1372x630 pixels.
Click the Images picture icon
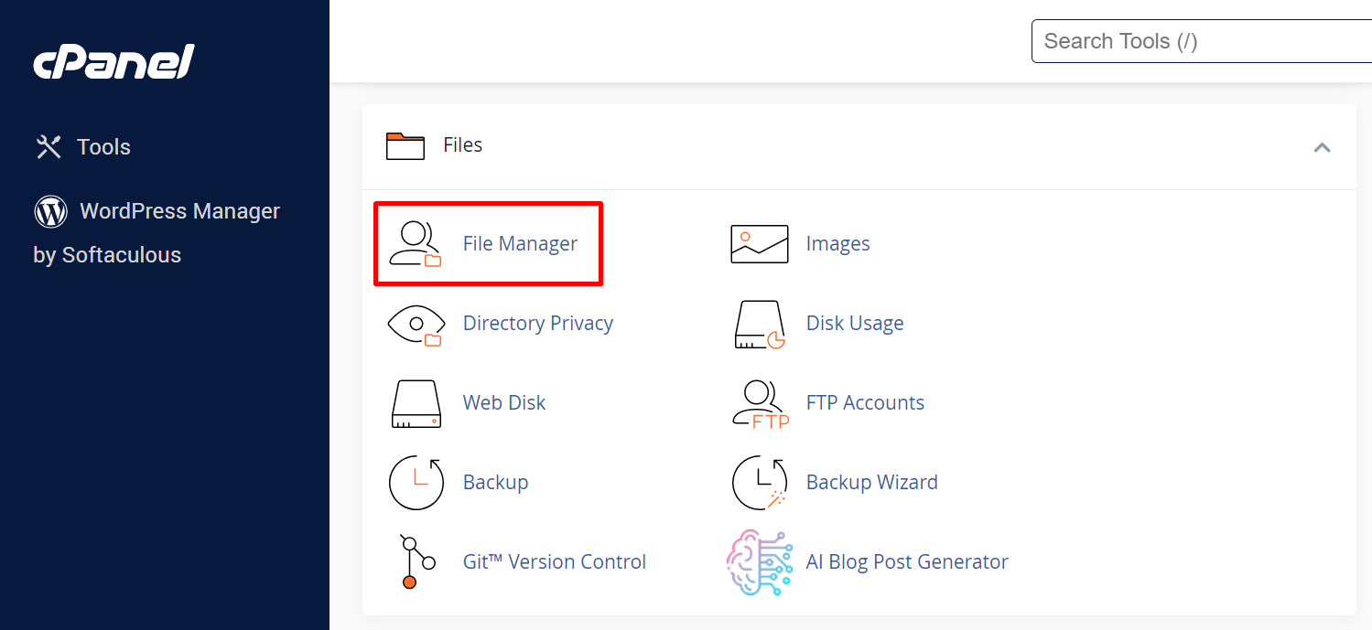[x=760, y=244]
